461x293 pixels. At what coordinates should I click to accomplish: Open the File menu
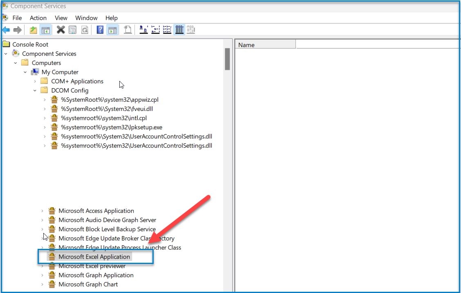(x=17, y=18)
